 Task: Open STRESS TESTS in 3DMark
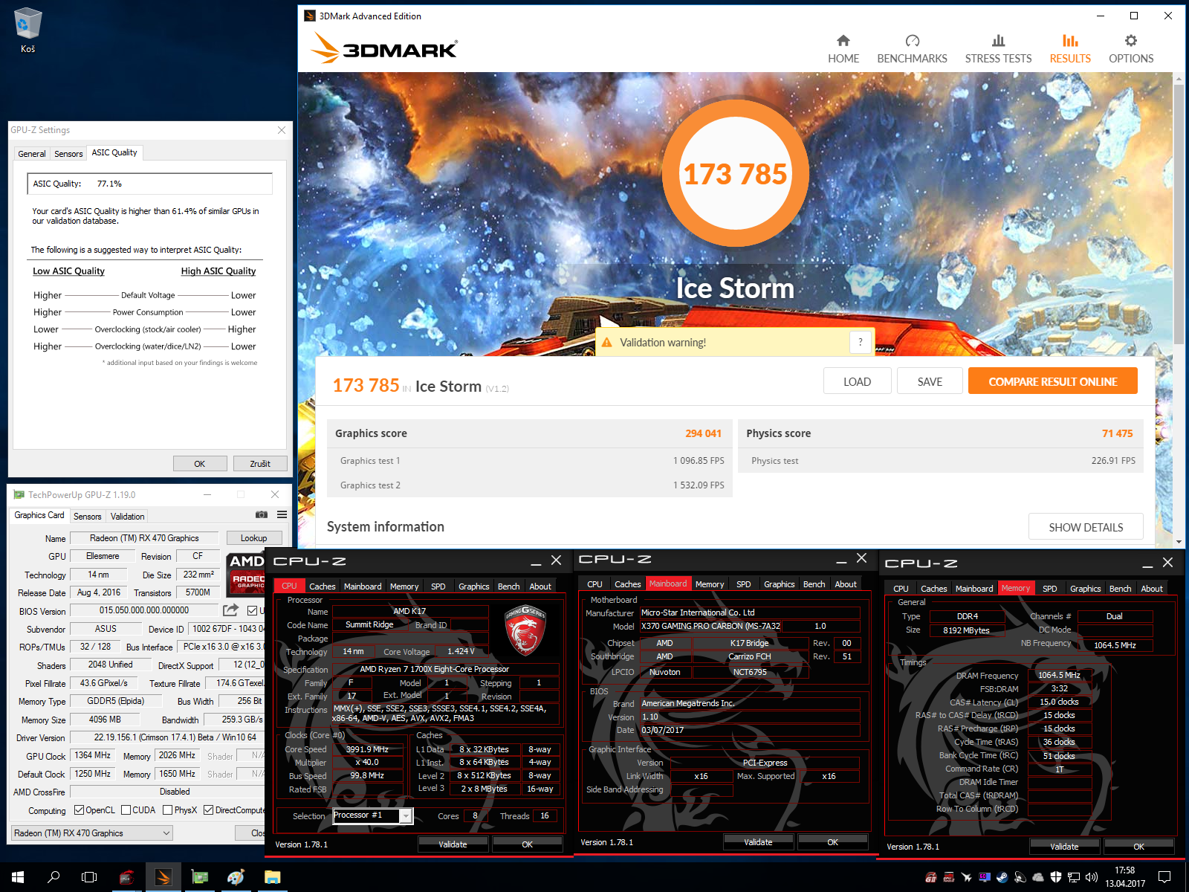(x=998, y=50)
